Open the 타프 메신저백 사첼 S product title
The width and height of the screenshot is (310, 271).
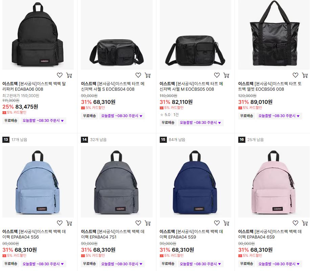(113, 86)
